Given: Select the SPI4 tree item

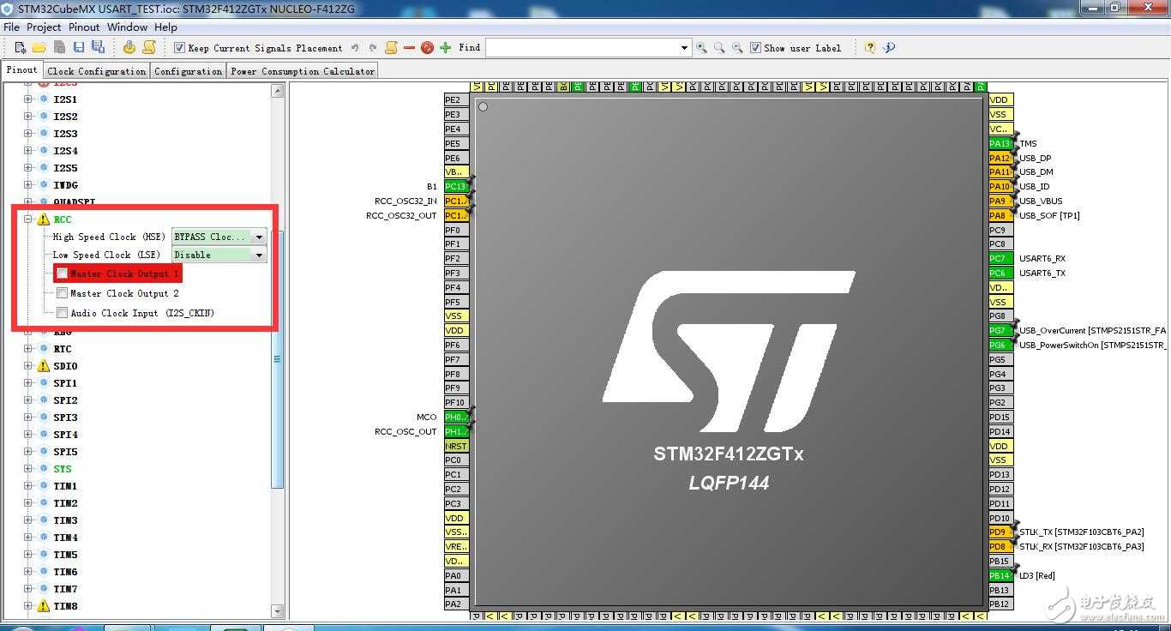Looking at the screenshot, I should coord(65,435).
